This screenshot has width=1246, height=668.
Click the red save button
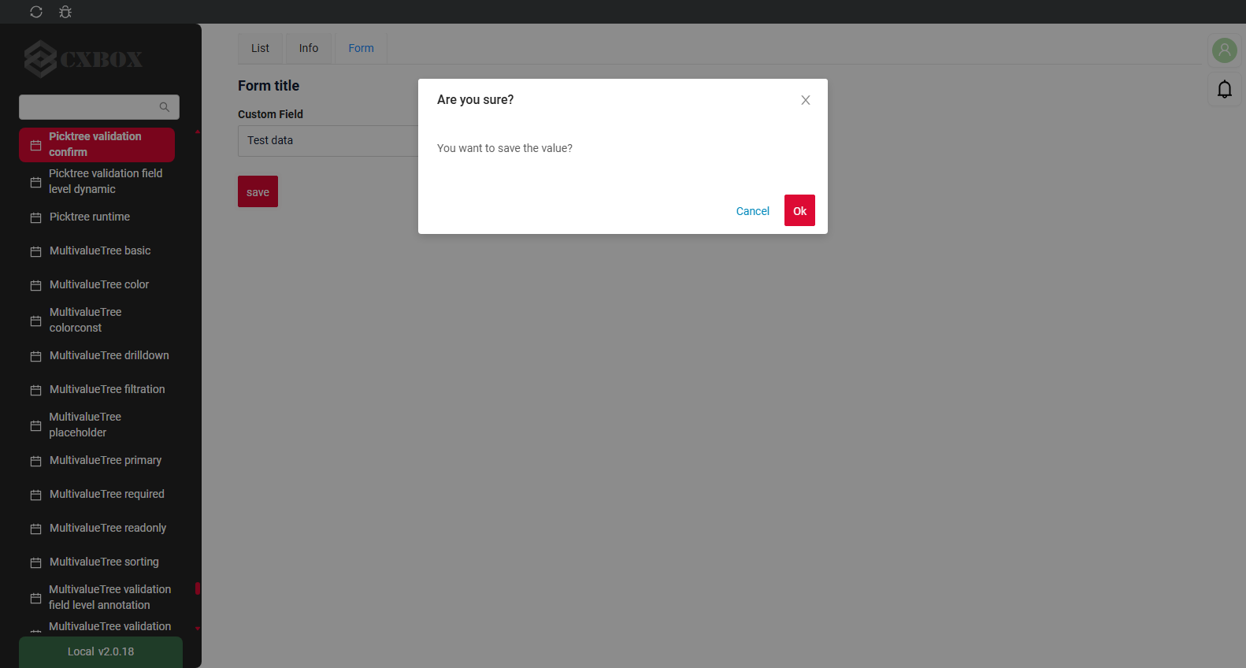coord(258,191)
